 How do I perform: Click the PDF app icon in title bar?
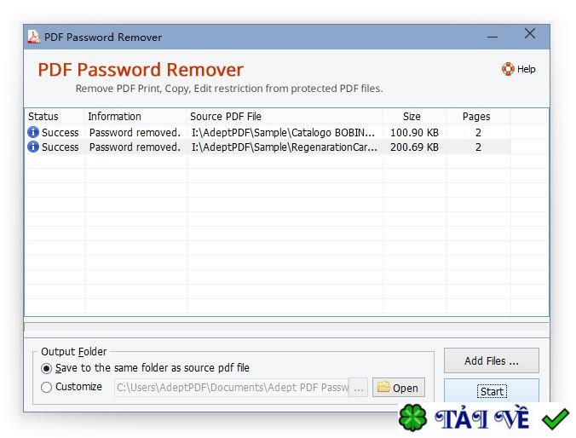click(34, 37)
